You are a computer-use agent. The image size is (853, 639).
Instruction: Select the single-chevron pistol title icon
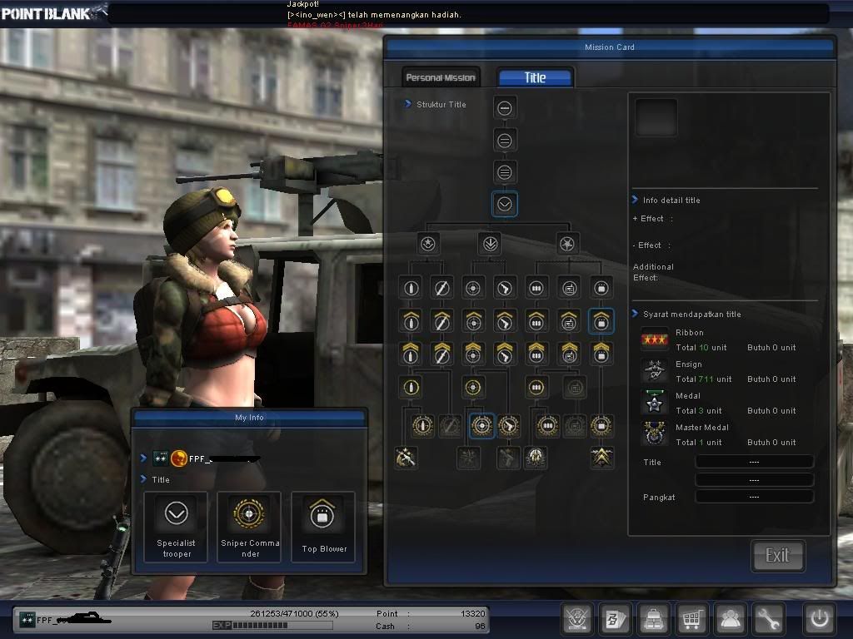click(505, 321)
